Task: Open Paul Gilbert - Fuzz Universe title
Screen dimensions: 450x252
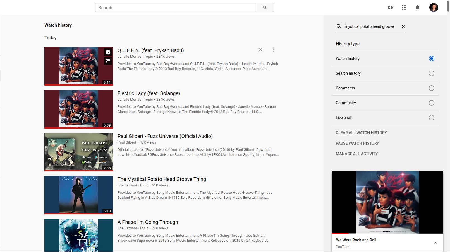Action: point(165,136)
